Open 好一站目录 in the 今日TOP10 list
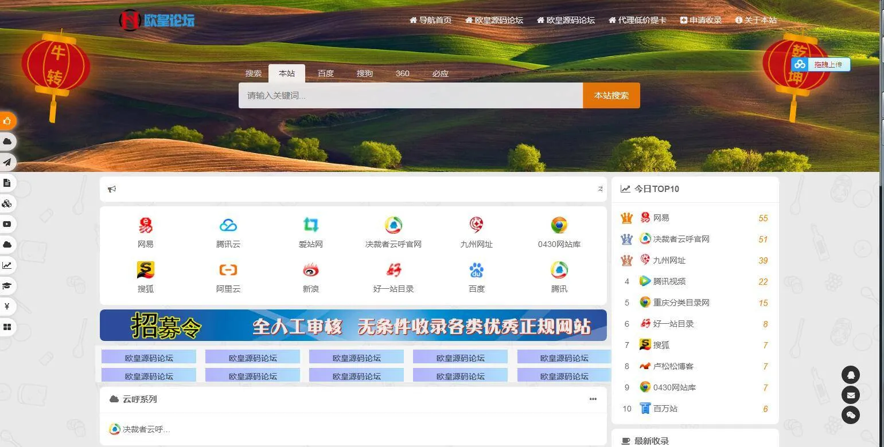884x447 pixels. (x=673, y=324)
